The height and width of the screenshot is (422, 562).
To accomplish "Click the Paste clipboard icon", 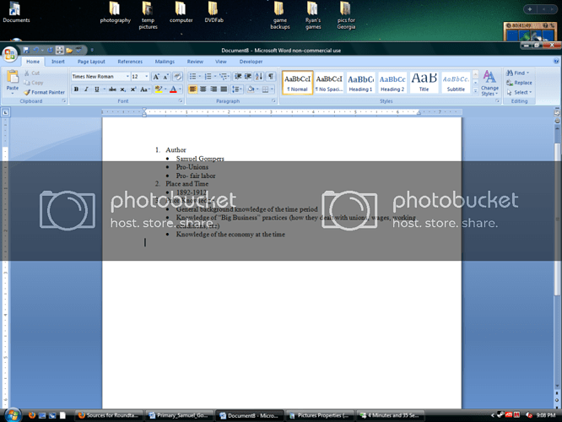I will (x=13, y=76).
